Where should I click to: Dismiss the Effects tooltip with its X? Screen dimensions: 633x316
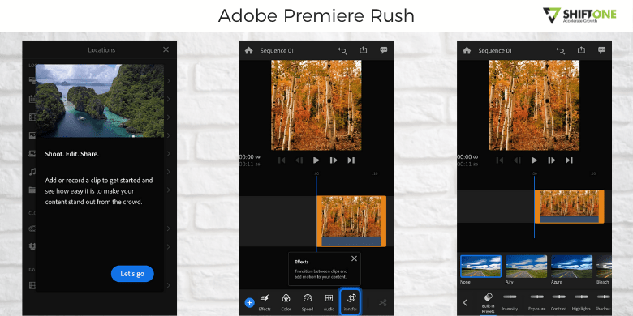pyautogui.click(x=354, y=258)
